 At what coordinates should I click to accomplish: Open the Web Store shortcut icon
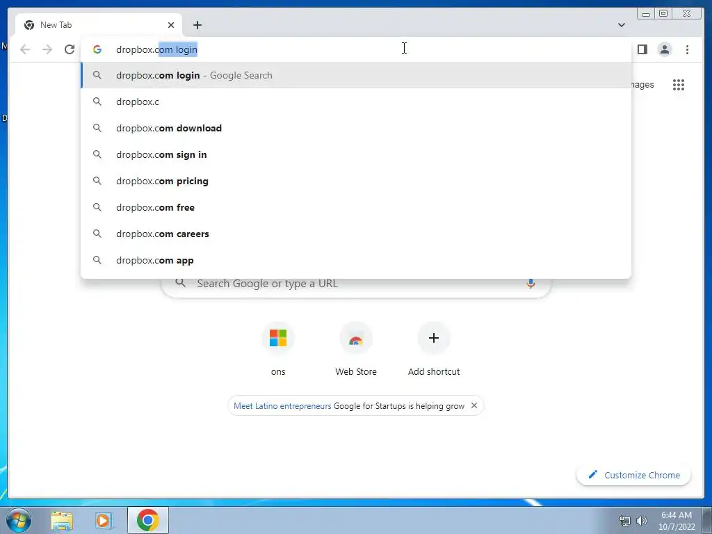pyautogui.click(x=356, y=339)
